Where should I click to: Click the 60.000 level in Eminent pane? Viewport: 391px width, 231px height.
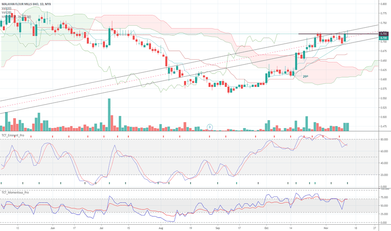coord(384,151)
